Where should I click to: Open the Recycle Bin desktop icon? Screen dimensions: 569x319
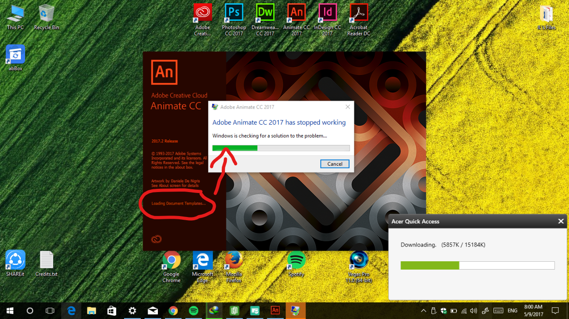pyautogui.click(x=46, y=17)
